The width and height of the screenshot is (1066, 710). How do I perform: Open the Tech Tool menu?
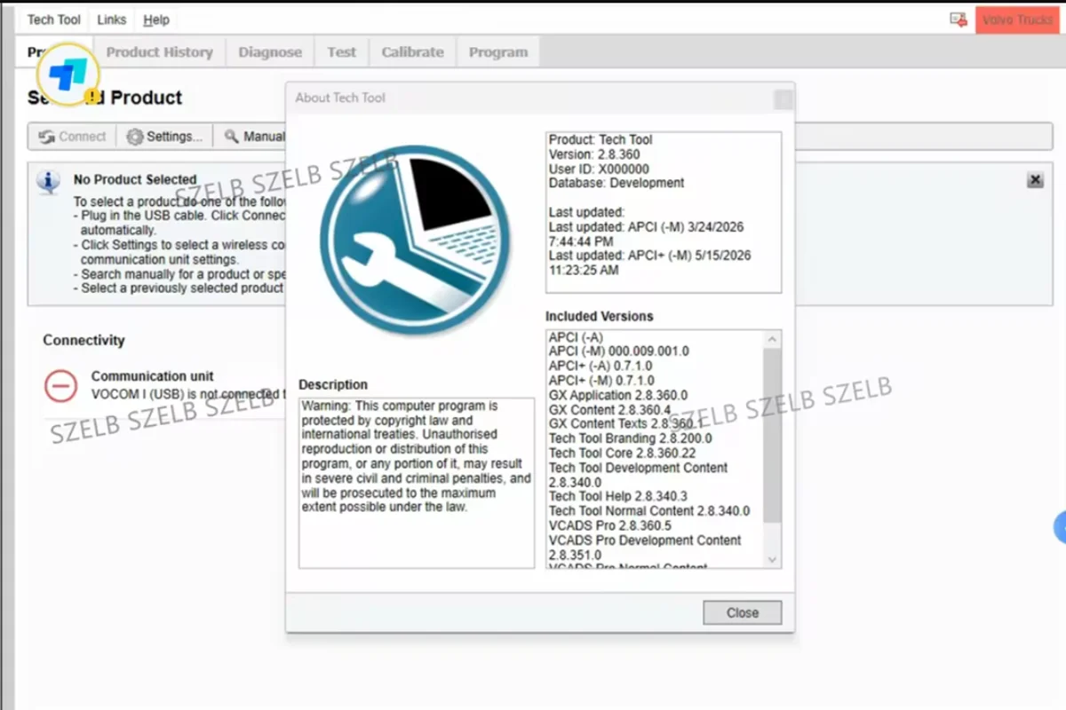54,20
